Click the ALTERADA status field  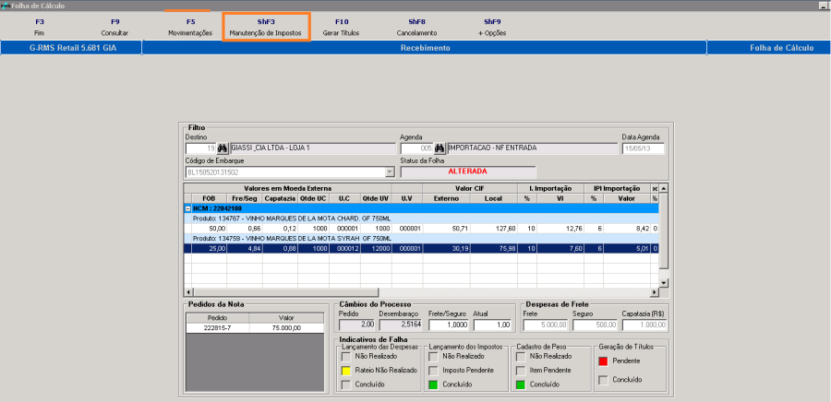(x=468, y=171)
